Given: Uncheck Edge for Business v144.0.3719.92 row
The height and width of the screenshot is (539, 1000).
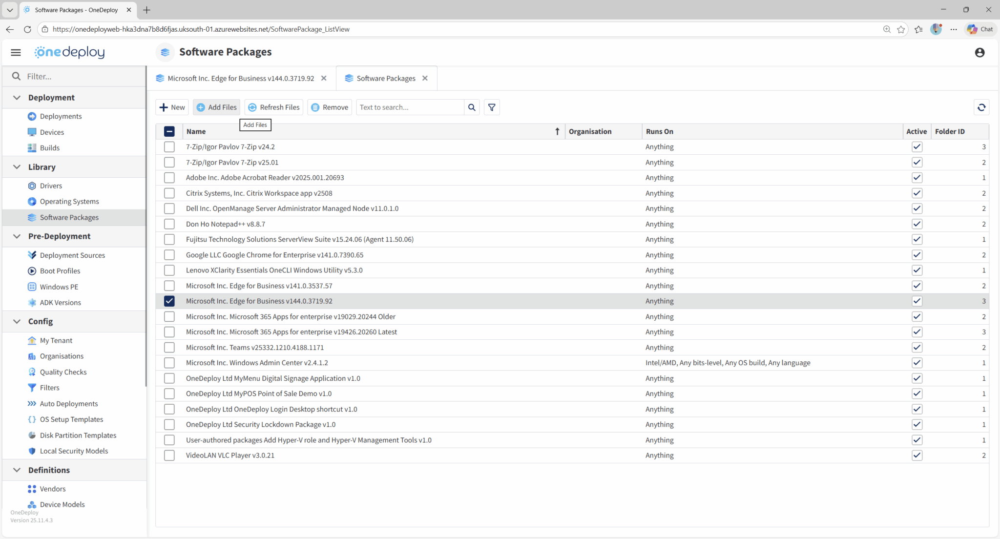Looking at the screenshot, I should tap(169, 301).
